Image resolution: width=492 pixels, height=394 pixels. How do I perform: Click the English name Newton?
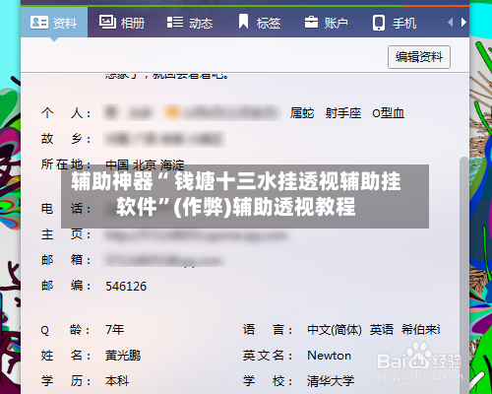[x=329, y=356]
